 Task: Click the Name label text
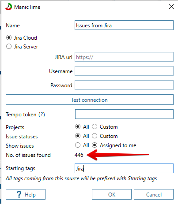coord(13,26)
